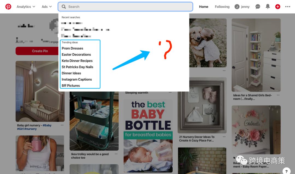Open options for Ikea trolley pin
Image resolution: width=295 pixels, height=174 pixels.
pyautogui.click(x=116, y=154)
